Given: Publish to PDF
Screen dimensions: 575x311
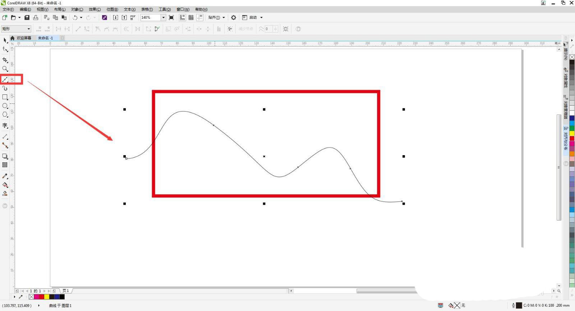Looking at the screenshot, I should pos(133,17).
